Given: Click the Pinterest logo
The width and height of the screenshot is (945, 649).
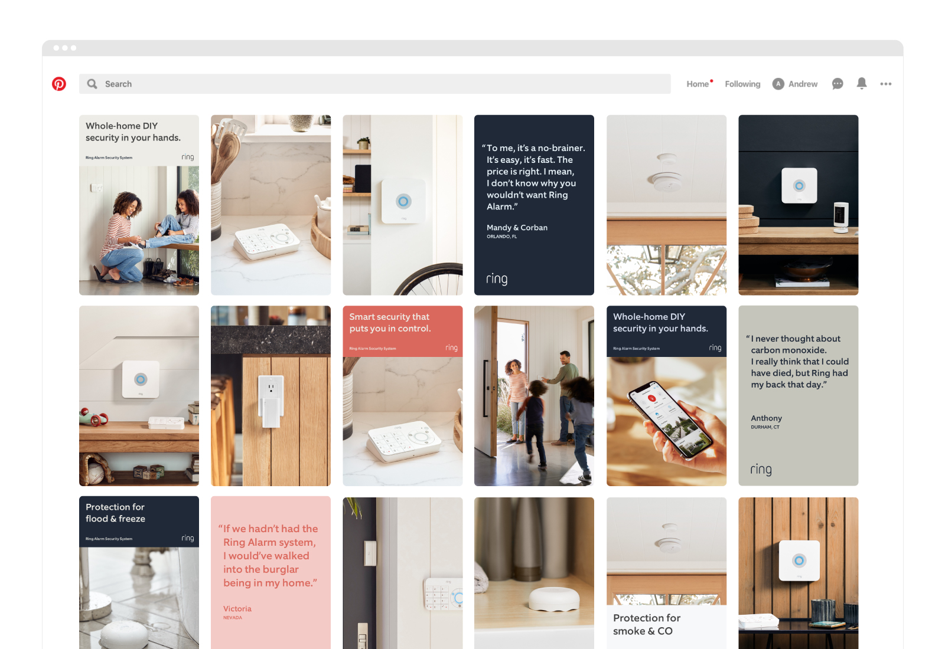Looking at the screenshot, I should pos(59,84).
